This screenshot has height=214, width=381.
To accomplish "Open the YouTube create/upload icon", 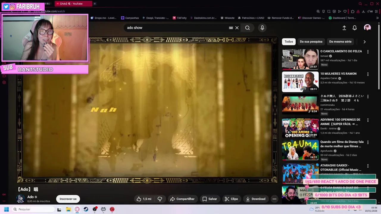I will (344, 28).
